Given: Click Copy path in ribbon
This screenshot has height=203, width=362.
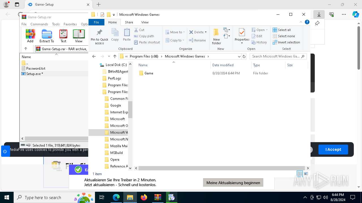Looking at the screenshot, I should coord(144,36).
